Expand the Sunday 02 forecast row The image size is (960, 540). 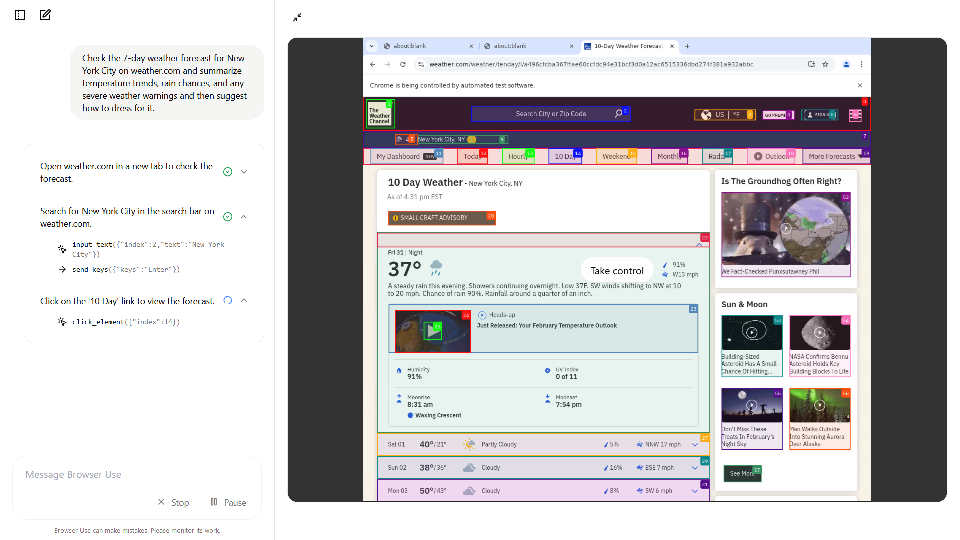pyautogui.click(x=695, y=467)
